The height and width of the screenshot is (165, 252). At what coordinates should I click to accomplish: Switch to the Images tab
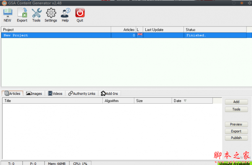pyautogui.click(x=34, y=94)
